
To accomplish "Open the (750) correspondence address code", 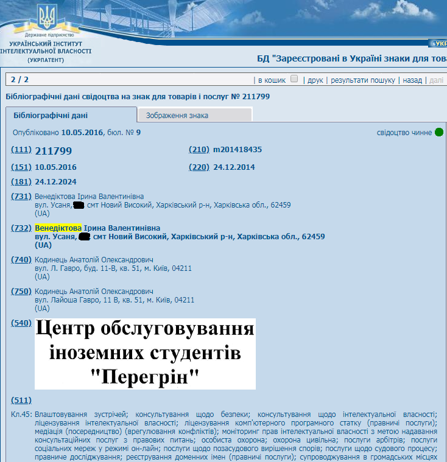I will point(21,292).
